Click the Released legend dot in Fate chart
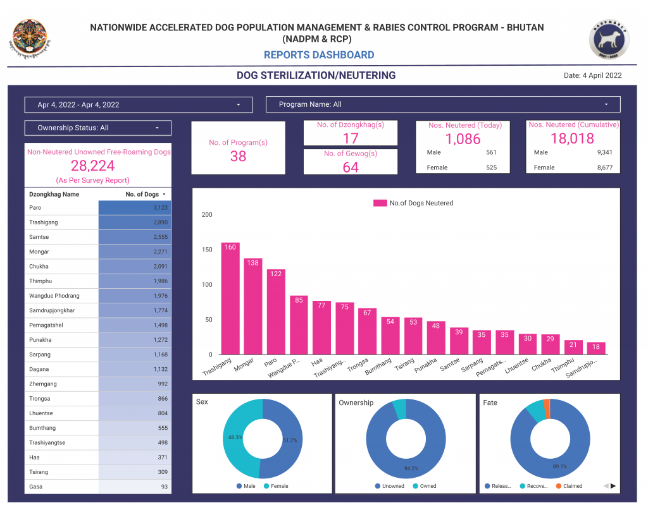The image size is (648, 510). click(487, 486)
